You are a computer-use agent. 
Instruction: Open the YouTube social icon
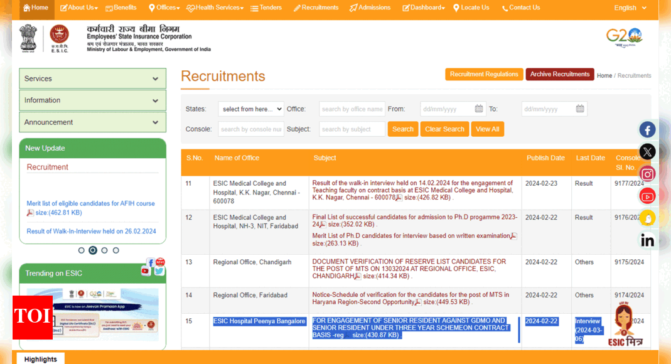click(x=647, y=196)
